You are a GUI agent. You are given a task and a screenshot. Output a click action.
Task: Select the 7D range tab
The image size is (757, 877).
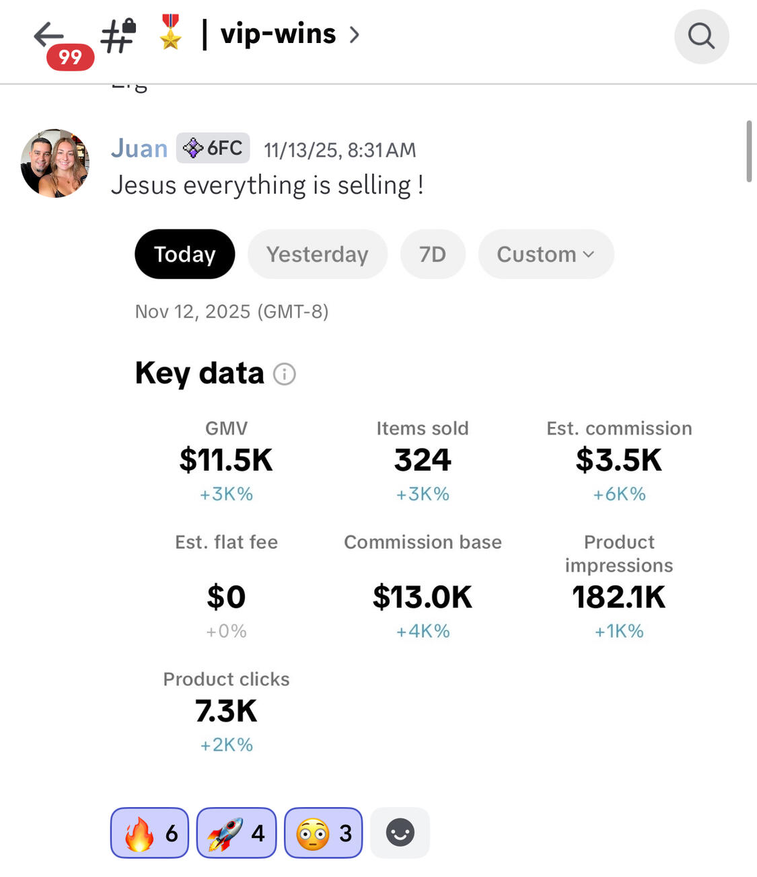pos(432,254)
